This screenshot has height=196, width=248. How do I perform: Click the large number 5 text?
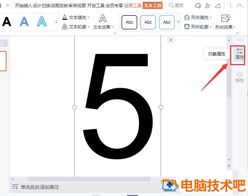[118, 106]
